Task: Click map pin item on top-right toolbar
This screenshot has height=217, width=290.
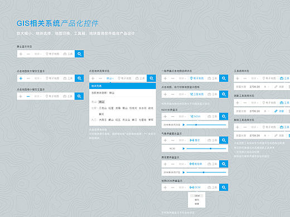Action: pyautogui.click(x=269, y=78)
